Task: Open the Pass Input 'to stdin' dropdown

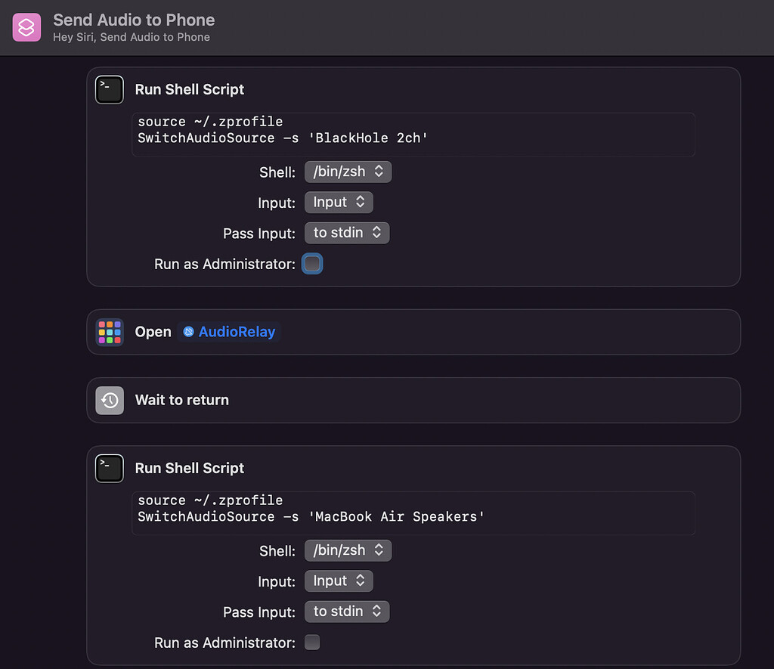Action: [x=347, y=233]
